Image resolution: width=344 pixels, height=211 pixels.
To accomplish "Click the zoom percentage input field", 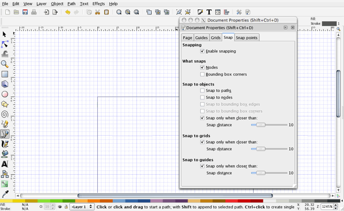I will click(327, 206).
